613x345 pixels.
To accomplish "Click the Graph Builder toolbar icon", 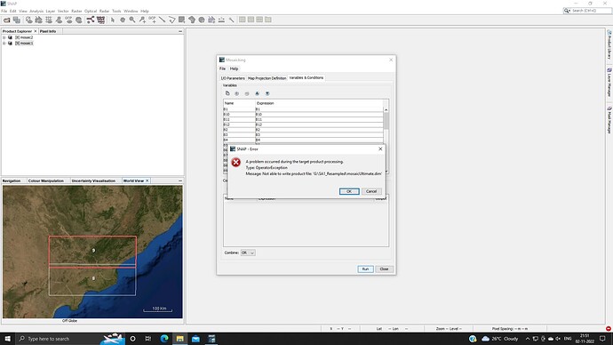I will 91,20.
